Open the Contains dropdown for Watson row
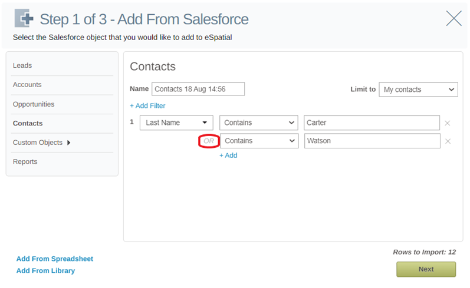 coord(259,141)
